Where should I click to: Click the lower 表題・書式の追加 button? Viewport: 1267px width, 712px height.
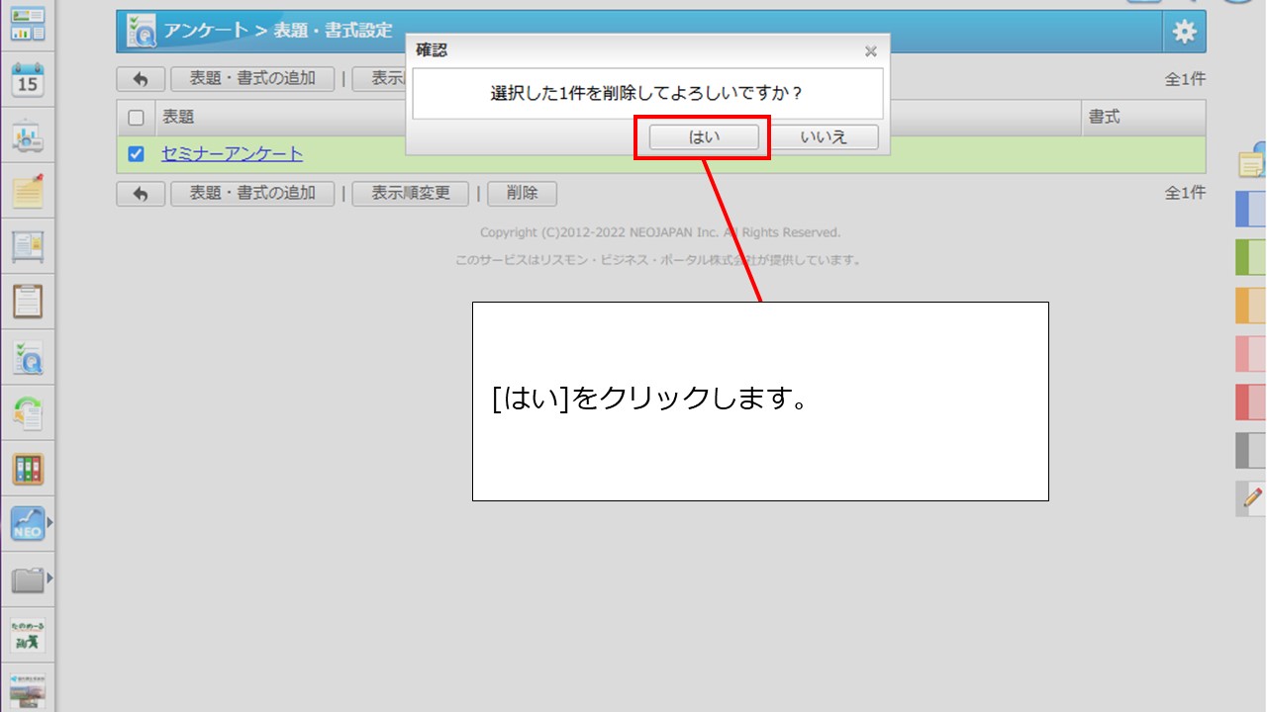(x=252, y=194)
